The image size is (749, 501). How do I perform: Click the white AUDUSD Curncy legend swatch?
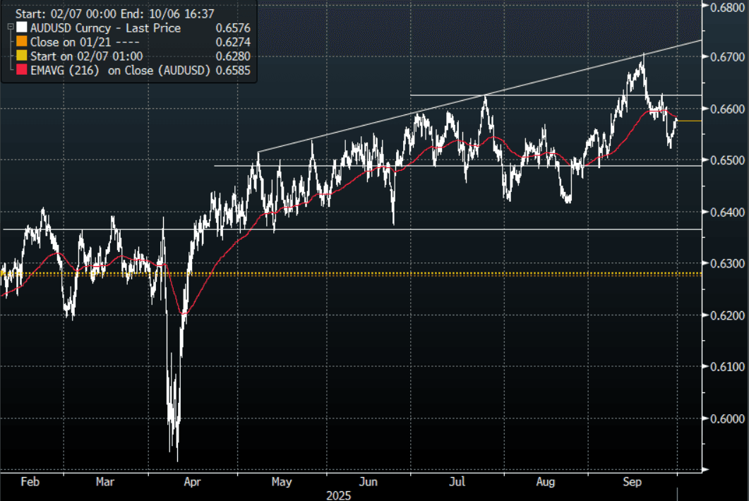pyautogui.click(x=21, y=28)
